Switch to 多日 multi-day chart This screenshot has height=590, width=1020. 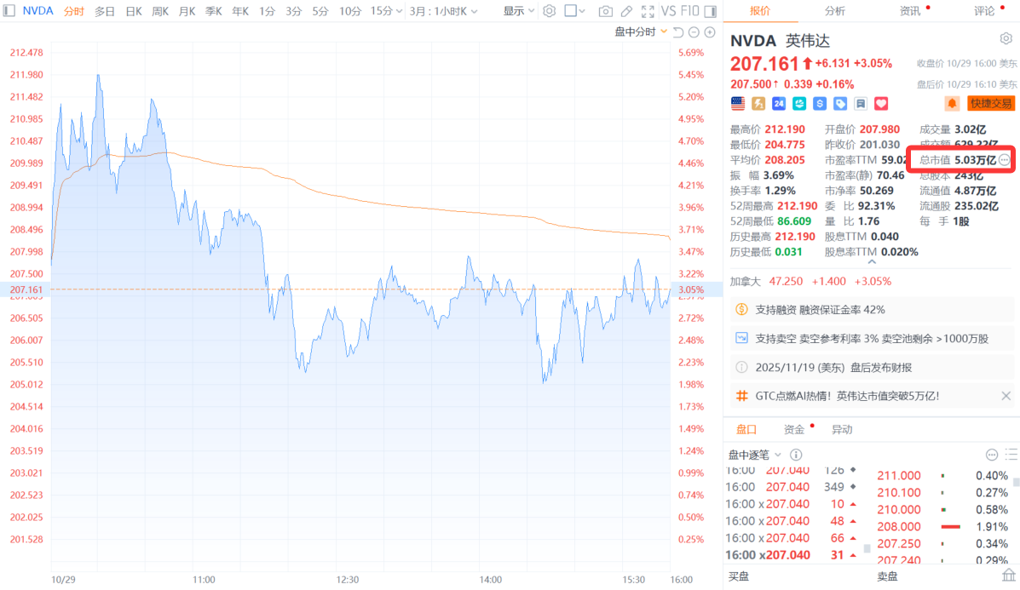pyautogui.click(x=104, y=11)
